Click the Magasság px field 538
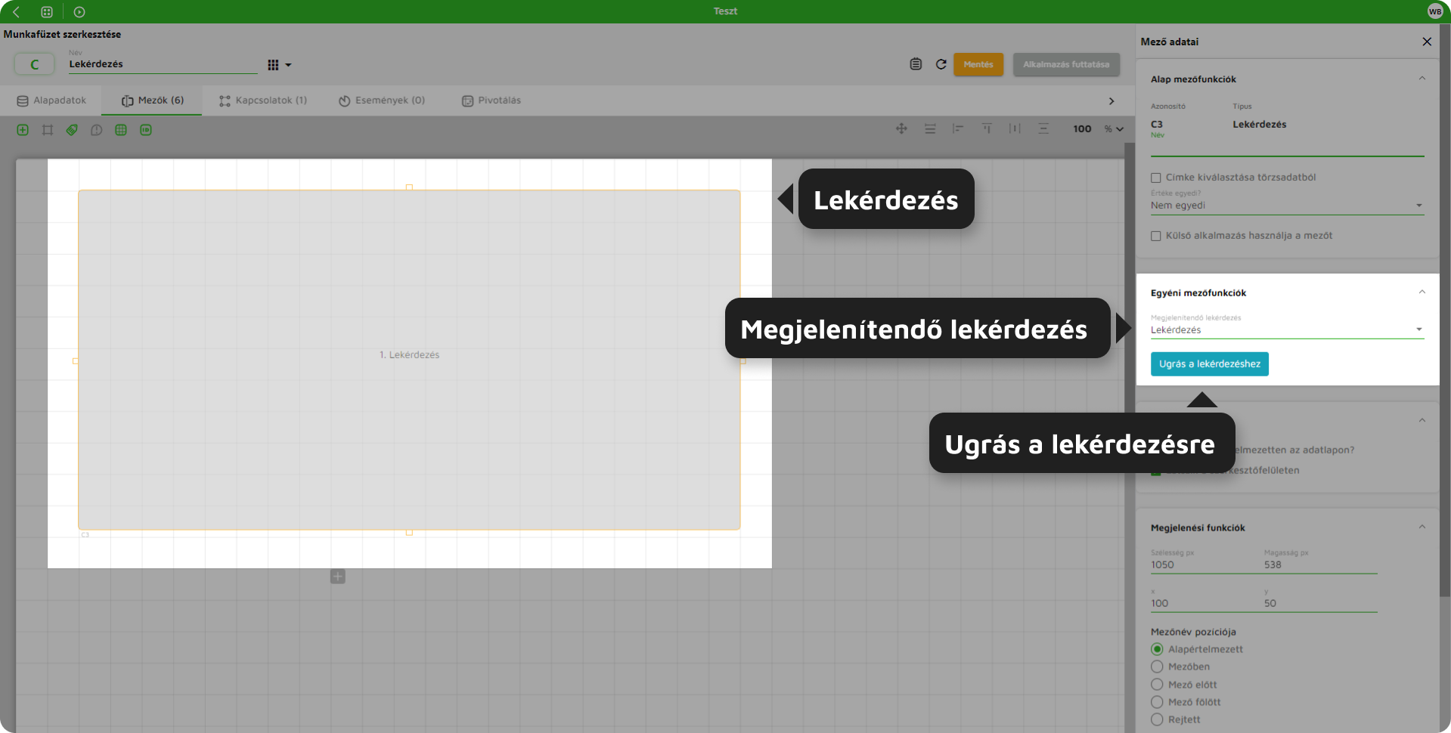 (x=1320, y=564)
